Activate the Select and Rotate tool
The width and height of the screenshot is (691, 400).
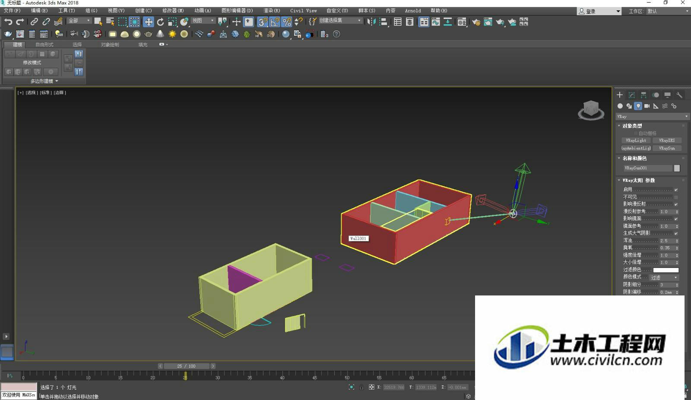coord(160,22)
